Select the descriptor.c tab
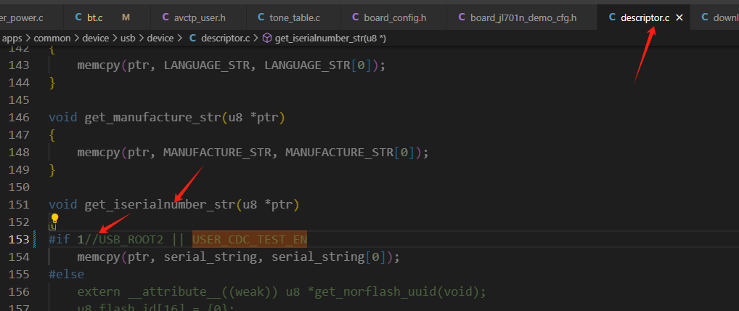The image size is (739, 311). click(x=645, y=18)
